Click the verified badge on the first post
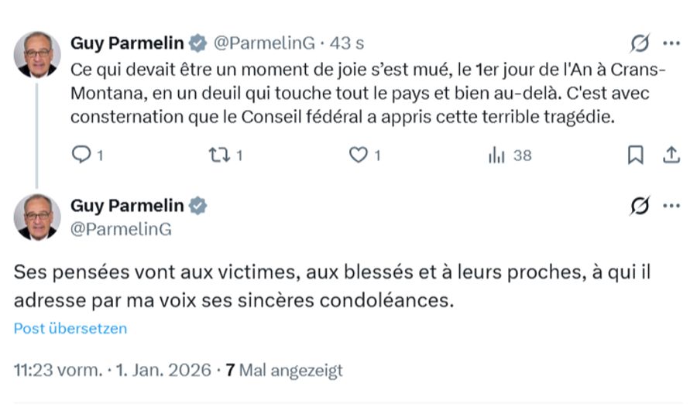Screen dimensions: 697x407 point(198,43)
